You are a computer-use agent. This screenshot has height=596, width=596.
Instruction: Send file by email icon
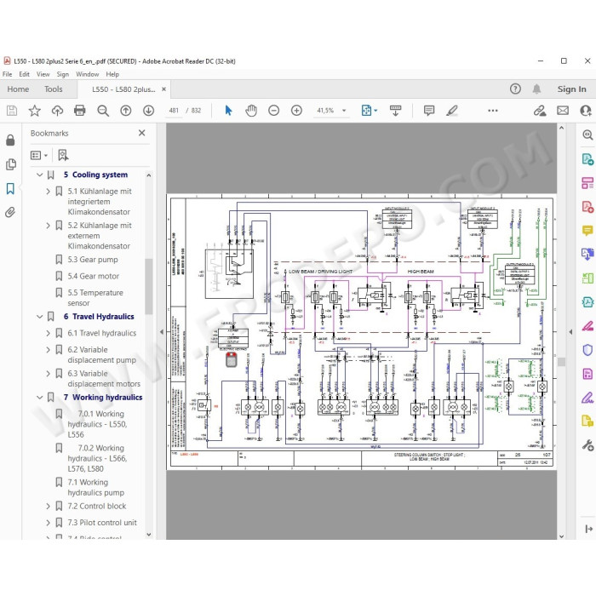tap(563, 111)
